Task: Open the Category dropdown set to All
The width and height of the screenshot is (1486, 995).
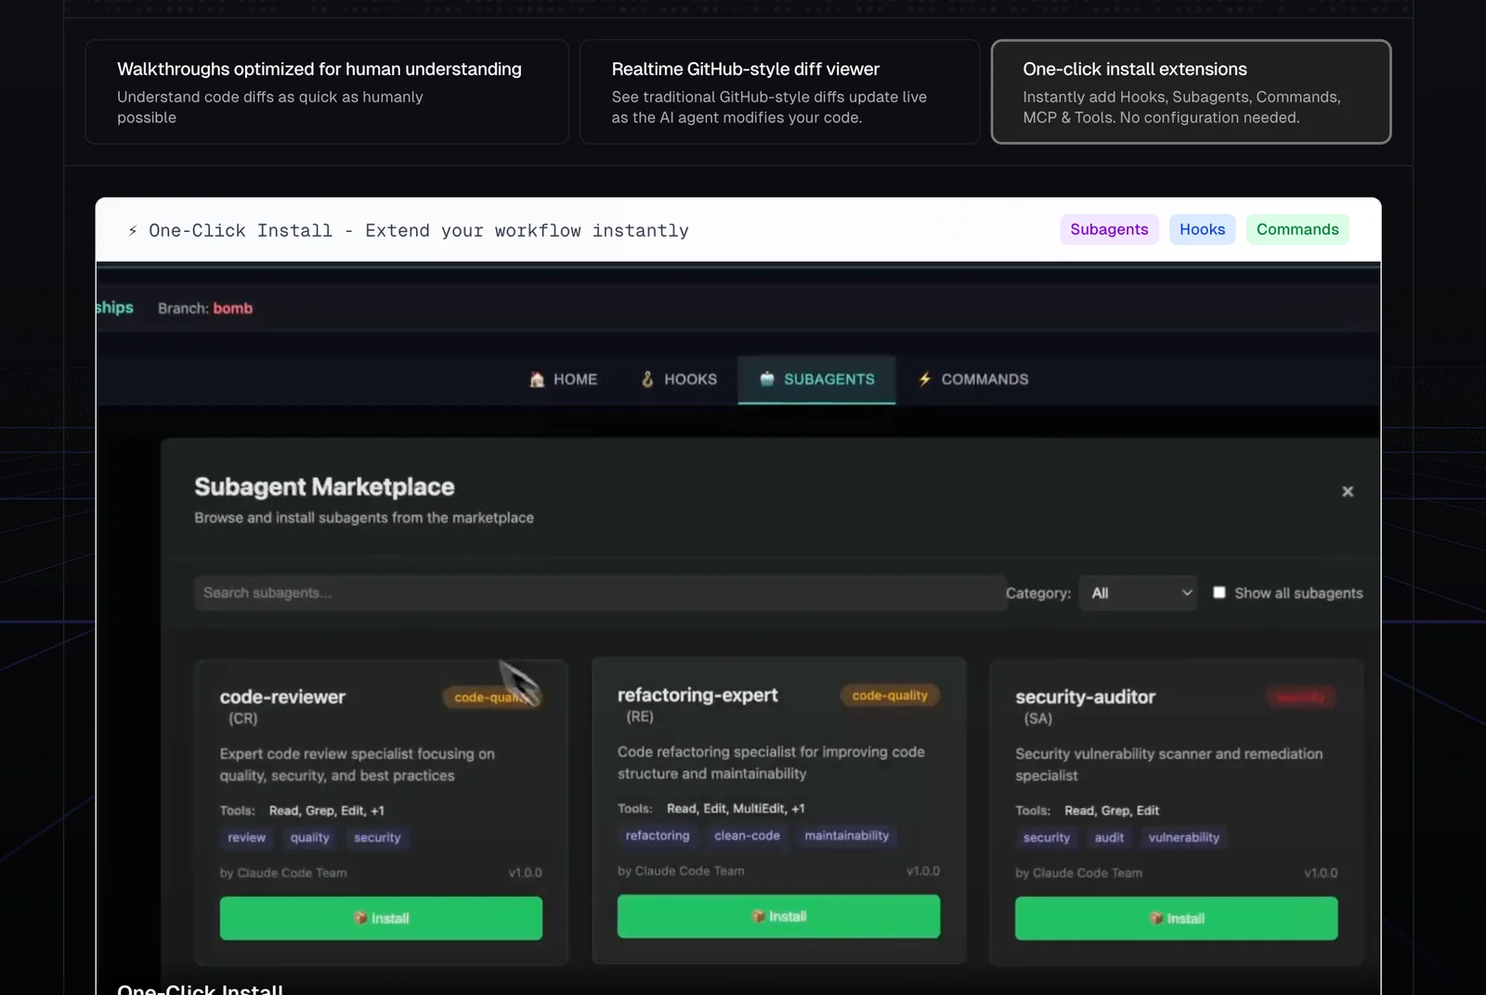Action: [x=1140, y=593]
